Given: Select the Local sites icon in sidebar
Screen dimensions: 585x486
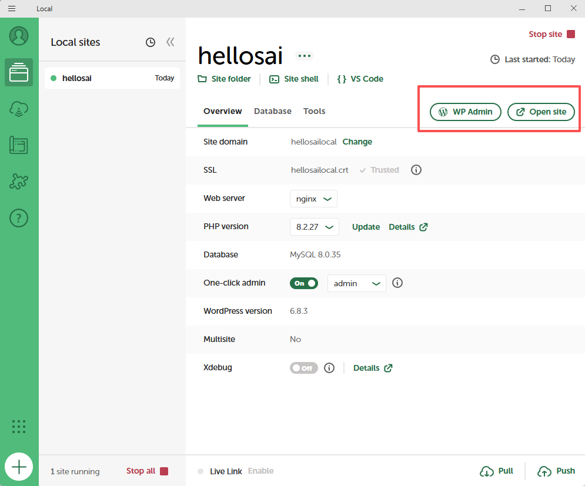Looking at the screenshot, I should coord(19,72).
